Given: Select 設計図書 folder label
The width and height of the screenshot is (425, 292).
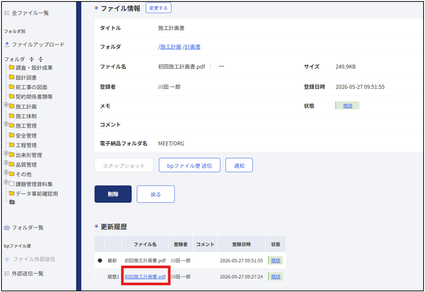Looking at the screenshot, I should (26, 77).
